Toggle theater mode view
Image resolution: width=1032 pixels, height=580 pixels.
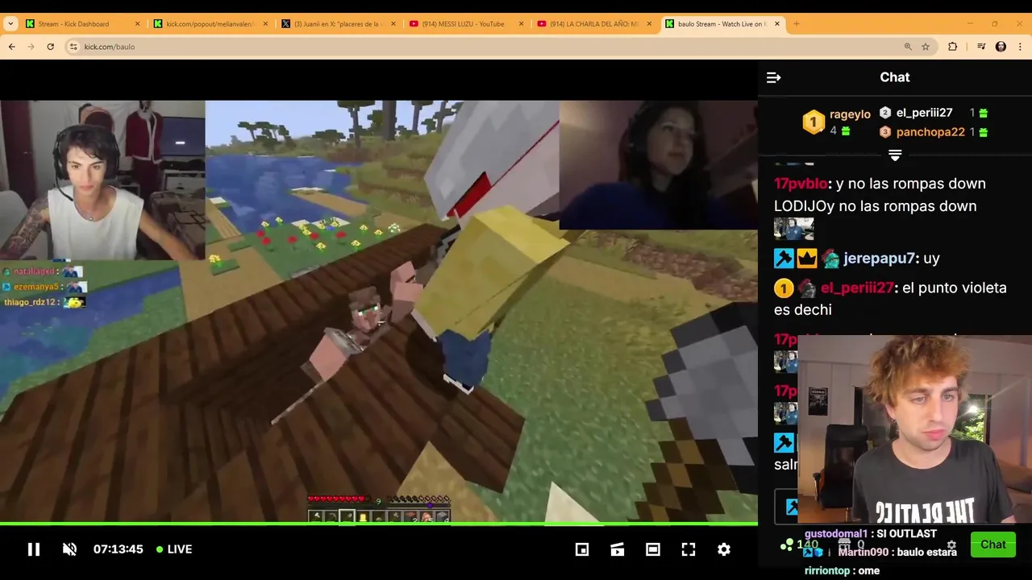[653, 549]
